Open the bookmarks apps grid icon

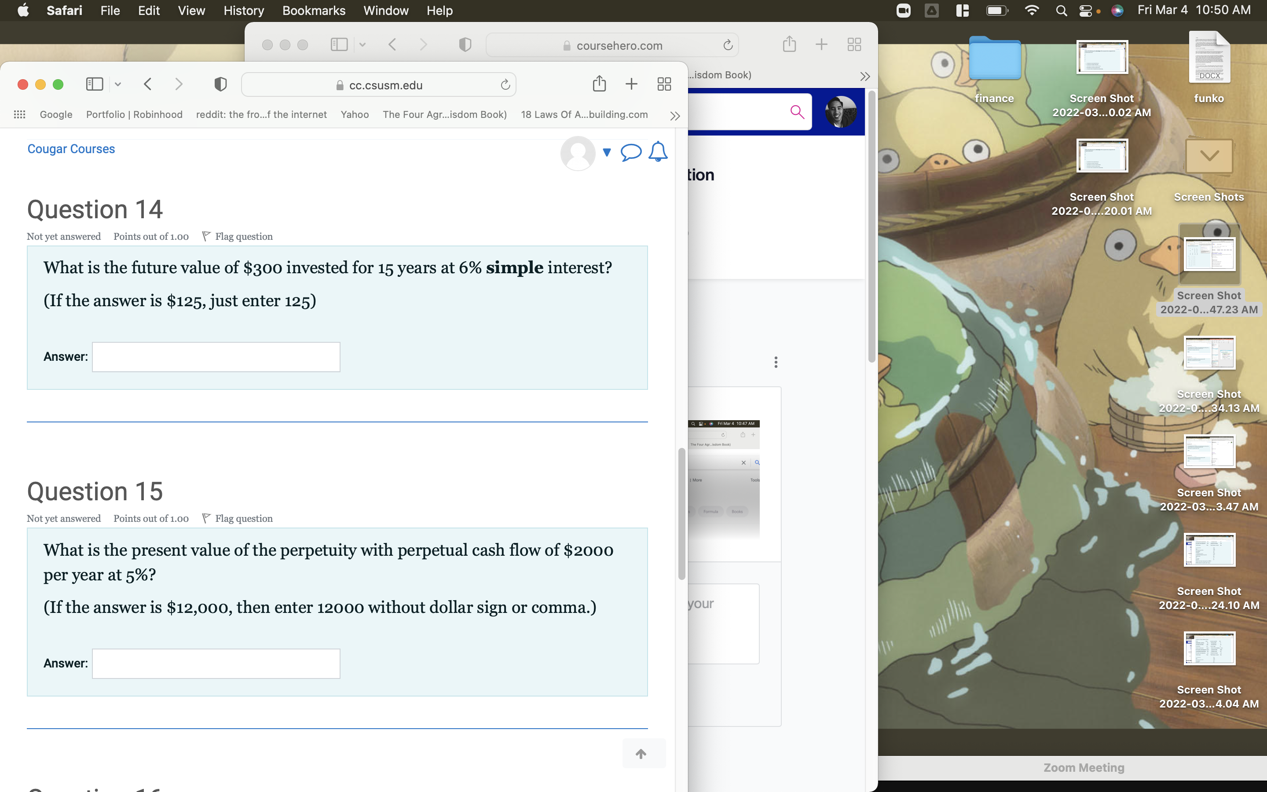click(x=19, y=114)
